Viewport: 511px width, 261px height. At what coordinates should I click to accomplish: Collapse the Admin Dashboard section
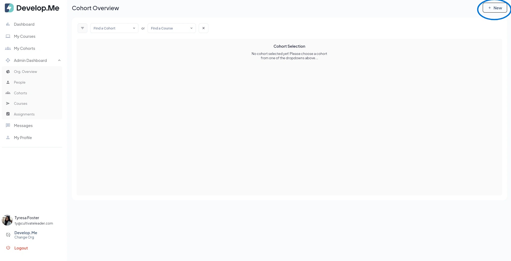(59, 61)
